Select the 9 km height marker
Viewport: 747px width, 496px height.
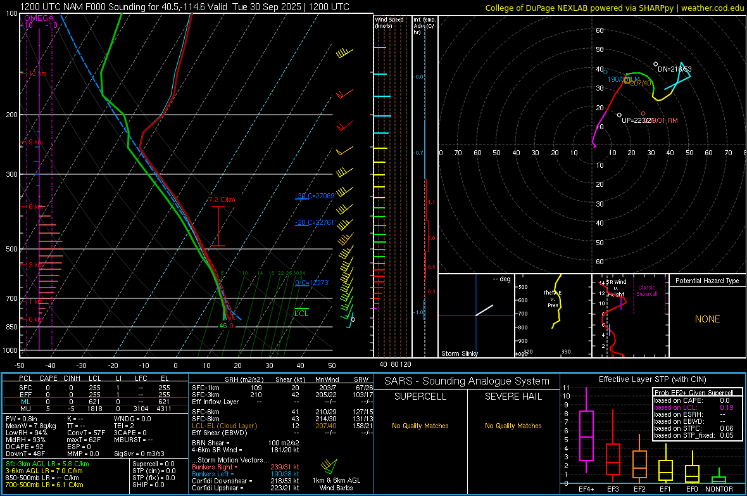coord(35,142)
